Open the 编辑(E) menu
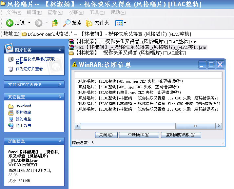The width and height of the screenshot is (234, 189). (x=34, y=12)
